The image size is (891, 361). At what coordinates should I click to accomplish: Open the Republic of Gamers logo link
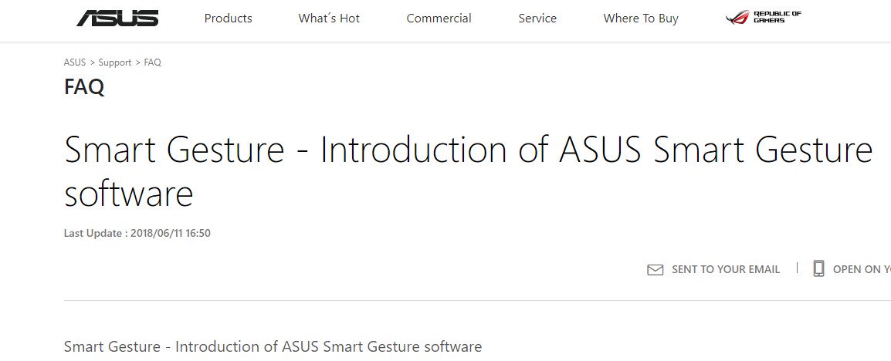click(763, 18)
